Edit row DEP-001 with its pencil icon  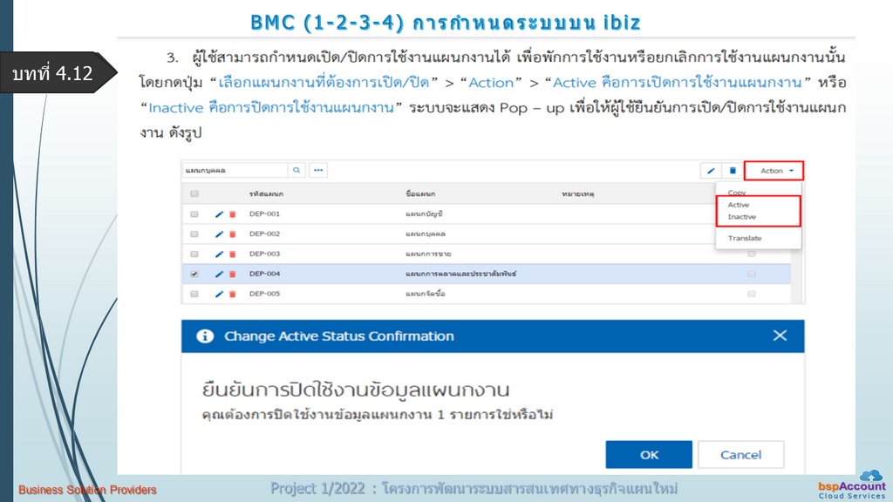[x=219, y=214]
